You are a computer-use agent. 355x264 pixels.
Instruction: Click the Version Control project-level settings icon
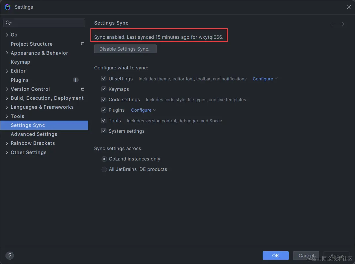(x=83, y=89)
